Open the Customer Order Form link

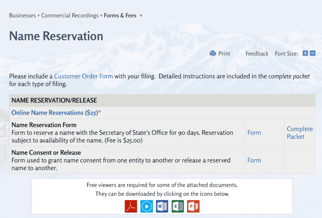click(84, 76)
